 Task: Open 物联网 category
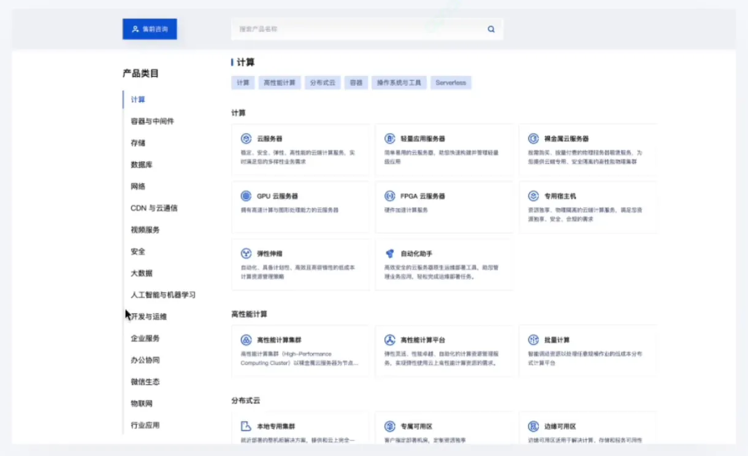tap(142, 403)
